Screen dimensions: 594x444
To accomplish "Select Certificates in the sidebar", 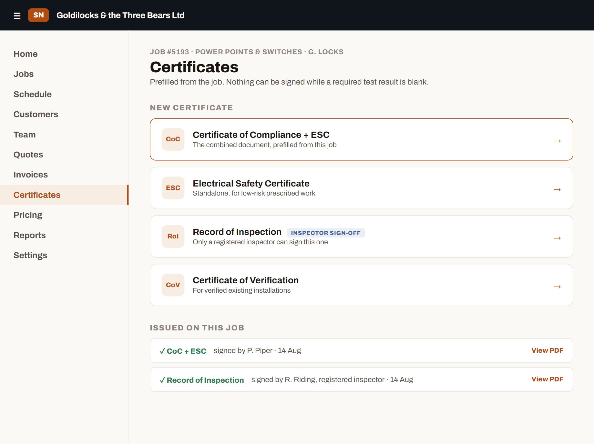I will pyautogui.click(x=64, y=195).
